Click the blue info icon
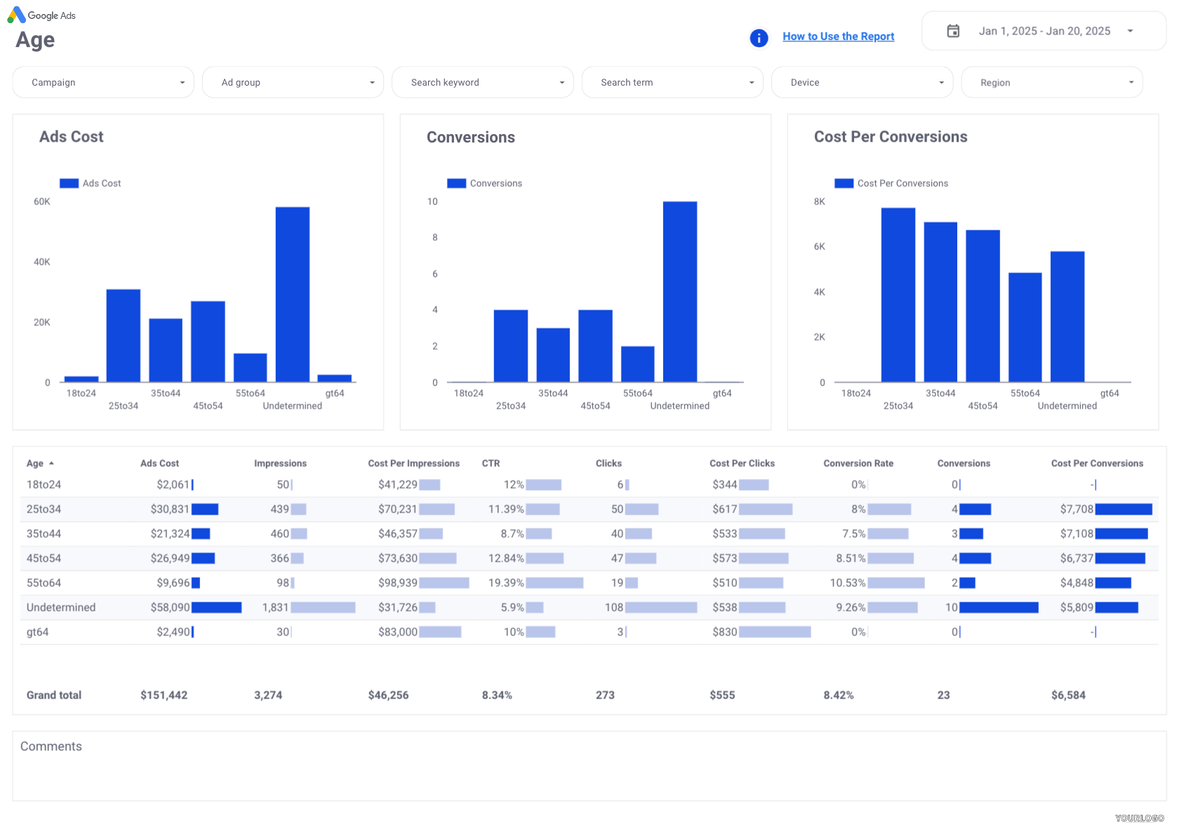1179x827 pixels. coord(759,38)
